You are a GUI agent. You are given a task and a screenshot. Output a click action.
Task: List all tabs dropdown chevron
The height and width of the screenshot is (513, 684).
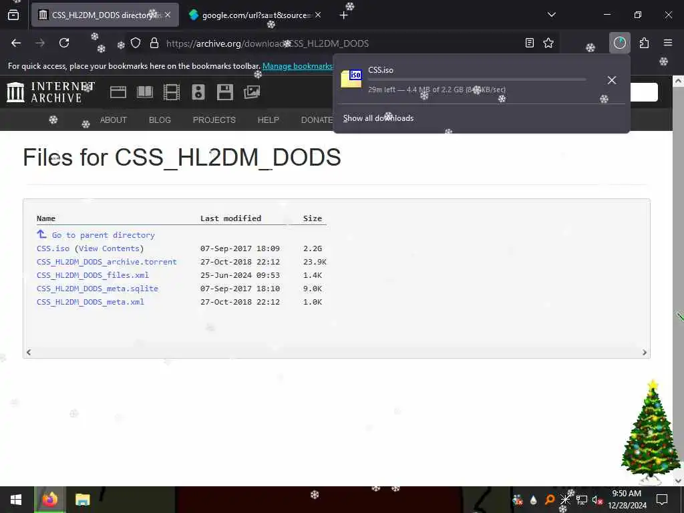pyautogui.click(x=551, y=15)
